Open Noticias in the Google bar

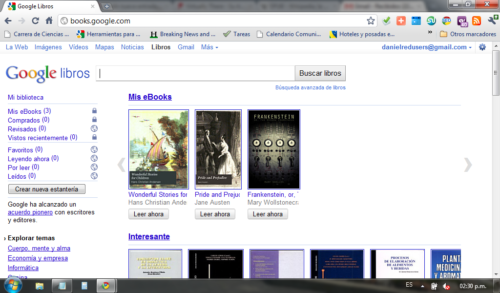132,47
